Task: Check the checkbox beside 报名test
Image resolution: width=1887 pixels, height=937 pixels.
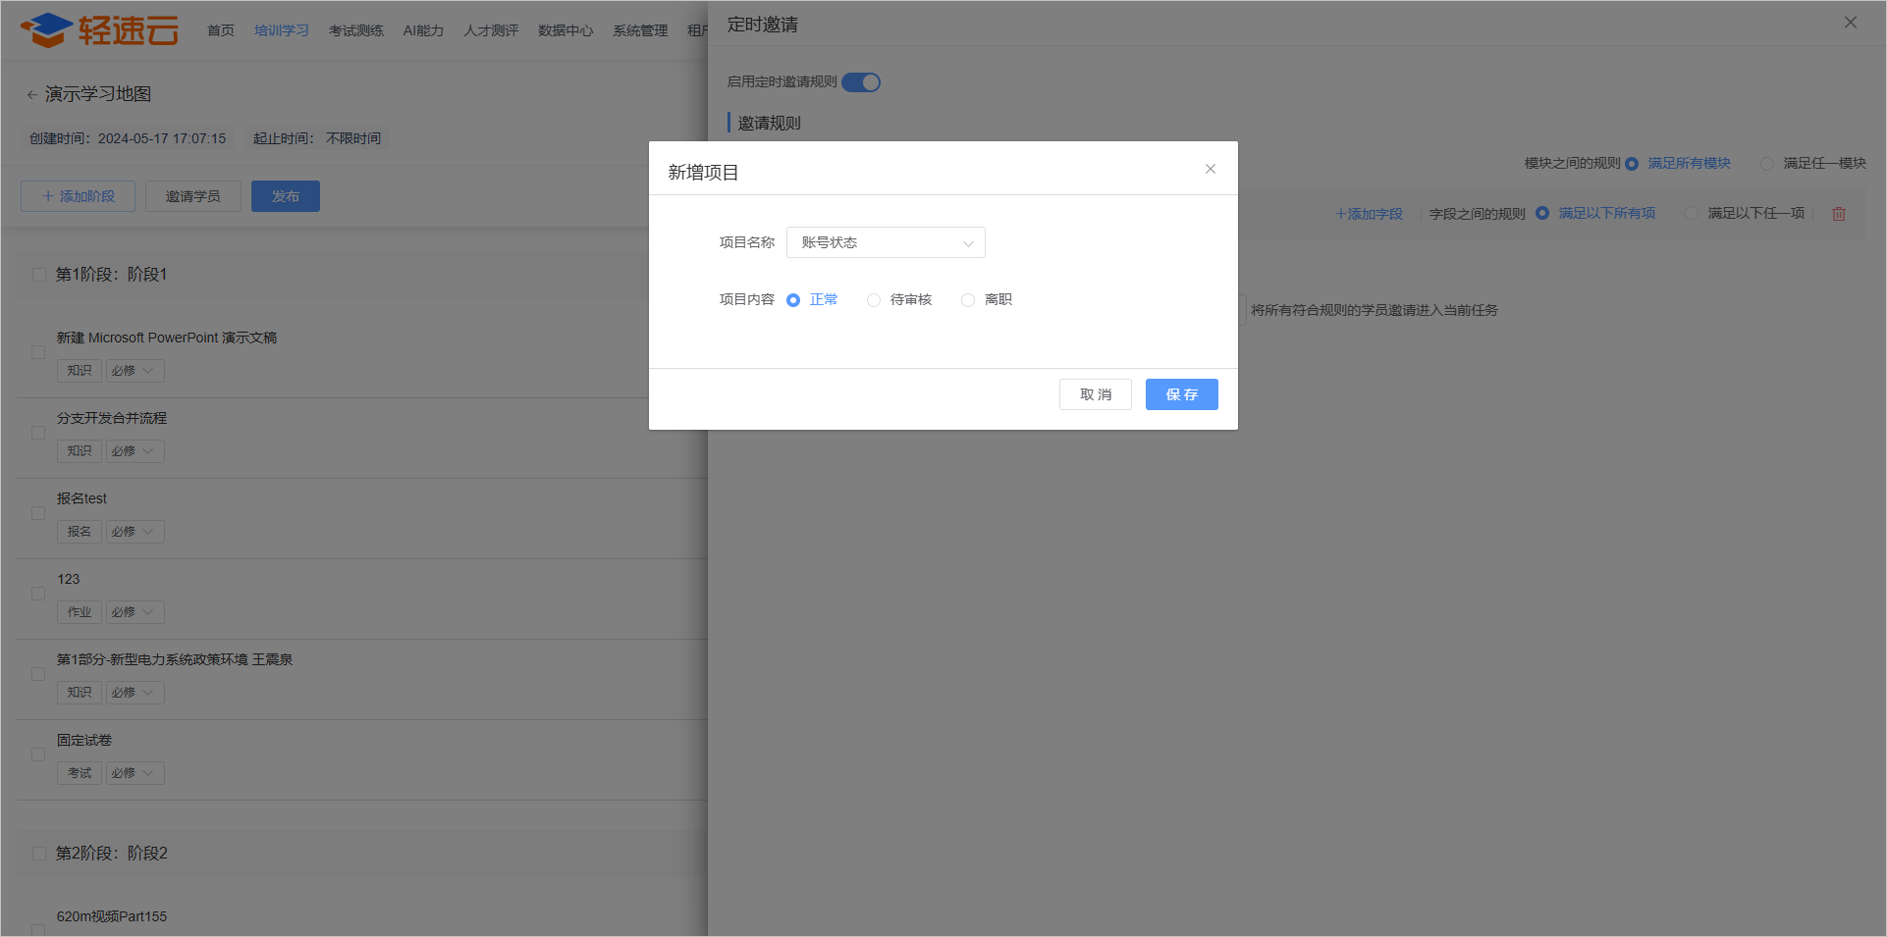Action: [x=38, y=512]
